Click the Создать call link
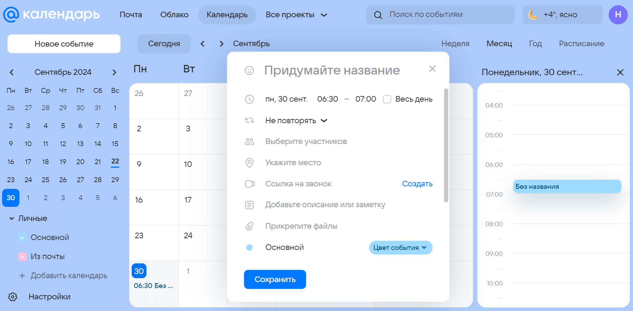The height and width of the screenshot is (311, 633). coord(417,184)
